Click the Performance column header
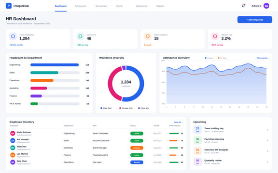Viewport: 278px width, 173px height. tap(175, 126)
